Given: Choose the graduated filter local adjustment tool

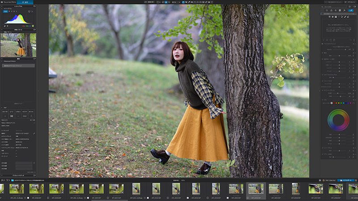Looking at the screenshot, I should (336, 17).
